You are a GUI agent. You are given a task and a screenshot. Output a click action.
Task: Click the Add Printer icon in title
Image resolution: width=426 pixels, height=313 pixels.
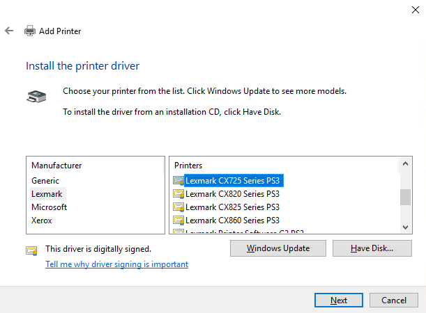(30, 31)
